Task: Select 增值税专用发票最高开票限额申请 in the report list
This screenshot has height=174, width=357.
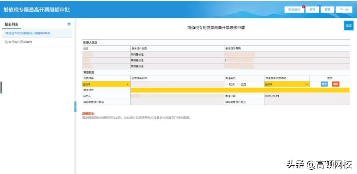Action: 37,33
